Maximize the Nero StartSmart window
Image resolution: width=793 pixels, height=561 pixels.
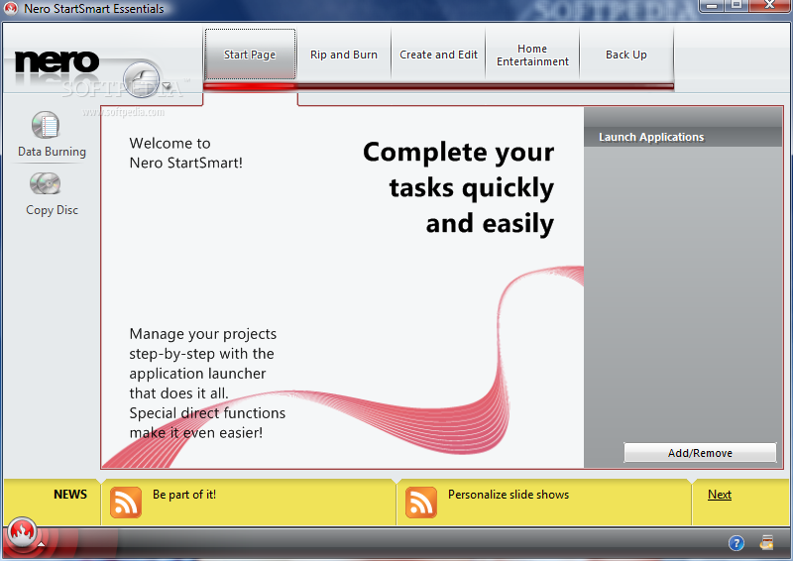tap(736, 6)
